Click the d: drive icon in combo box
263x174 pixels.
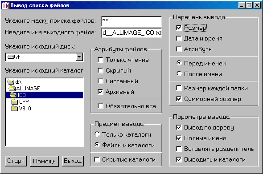pyautogui.click(x=11, y=57)
